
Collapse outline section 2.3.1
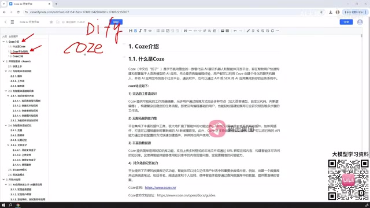click(8, 96)
